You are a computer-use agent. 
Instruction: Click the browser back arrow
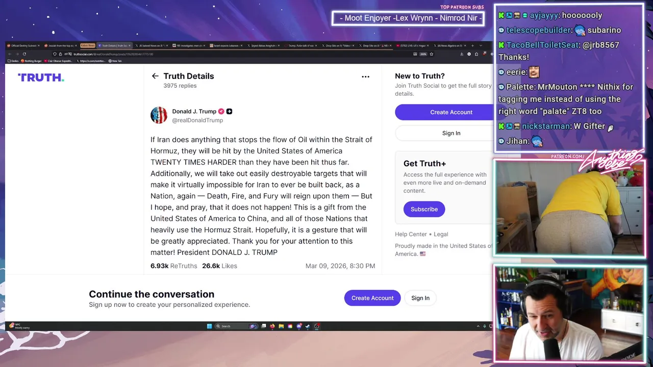10,54
